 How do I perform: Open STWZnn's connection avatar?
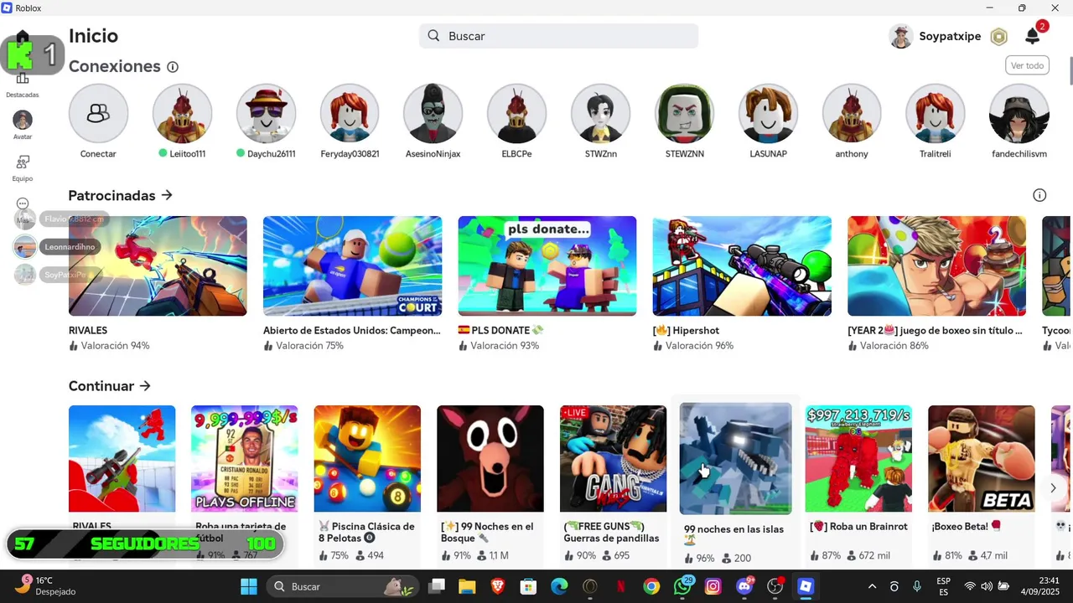pos(601,113)
